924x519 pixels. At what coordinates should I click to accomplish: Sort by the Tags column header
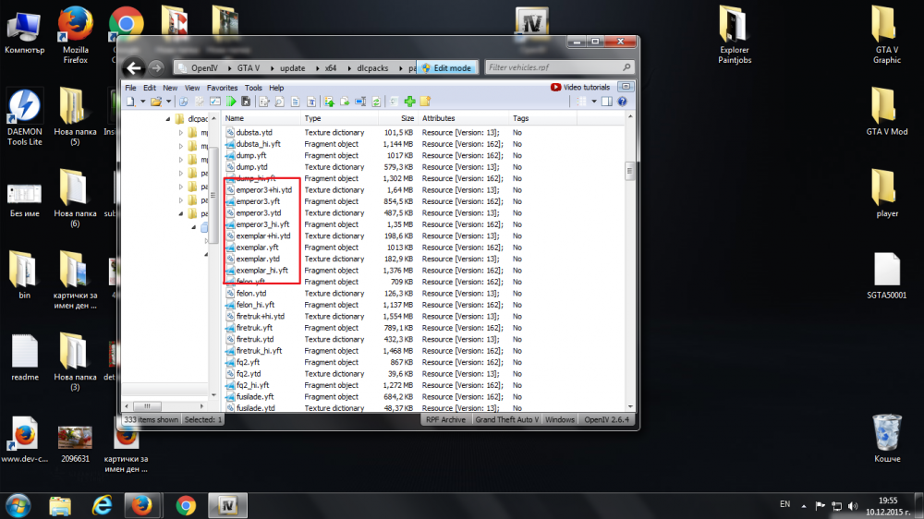(x=542, y=118)
